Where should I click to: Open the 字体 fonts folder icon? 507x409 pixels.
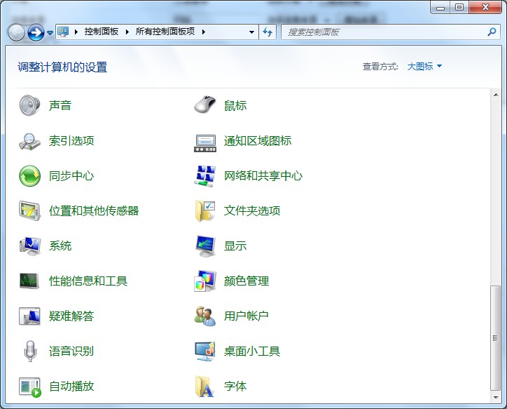pos(204,386)
